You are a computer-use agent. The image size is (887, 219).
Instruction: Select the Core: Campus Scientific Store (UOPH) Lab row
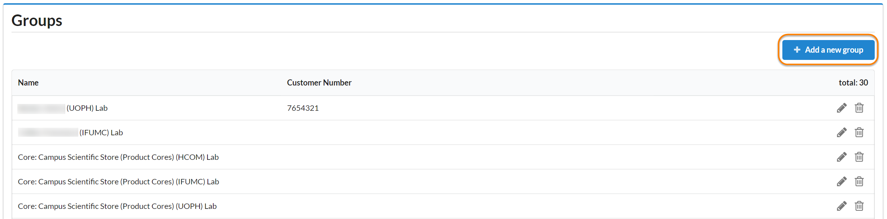tap(117, 206)
